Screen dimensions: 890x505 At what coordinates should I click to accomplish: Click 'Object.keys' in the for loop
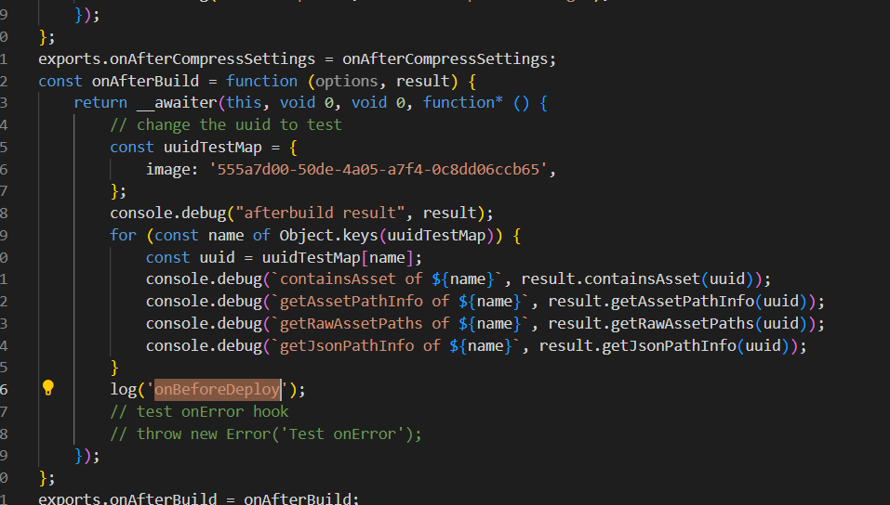(x=328, y=235)
